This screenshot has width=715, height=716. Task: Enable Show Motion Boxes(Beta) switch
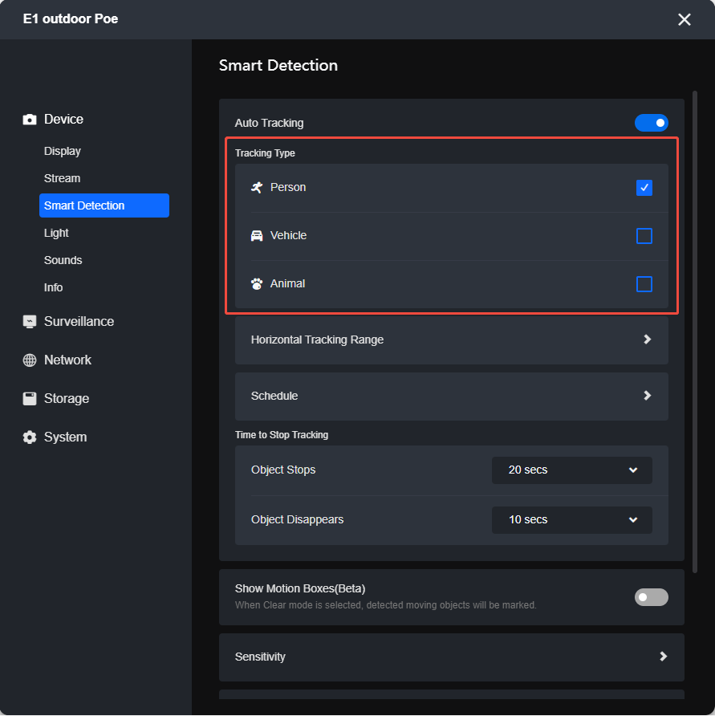(651, 597)
